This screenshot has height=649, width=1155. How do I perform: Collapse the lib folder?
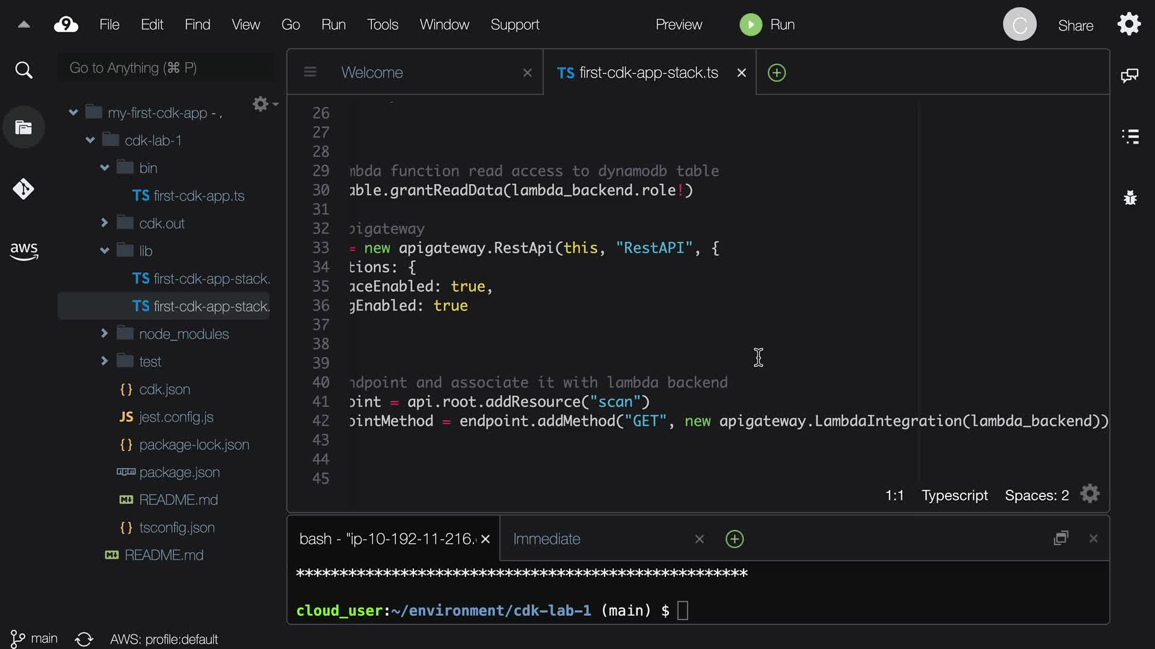pos(105,251)
